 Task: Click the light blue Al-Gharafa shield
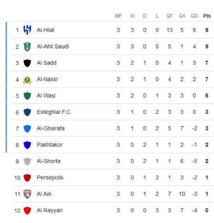pyautogui.click(x=27, y=129)
